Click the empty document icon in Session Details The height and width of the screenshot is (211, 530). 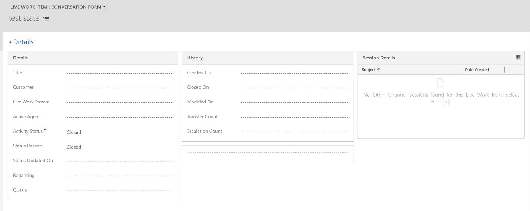[x=441, y=83]
